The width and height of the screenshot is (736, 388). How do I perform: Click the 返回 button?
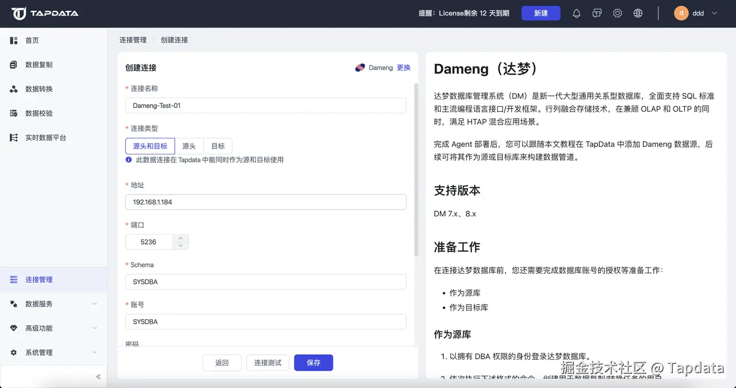click(x=222, y=363)
